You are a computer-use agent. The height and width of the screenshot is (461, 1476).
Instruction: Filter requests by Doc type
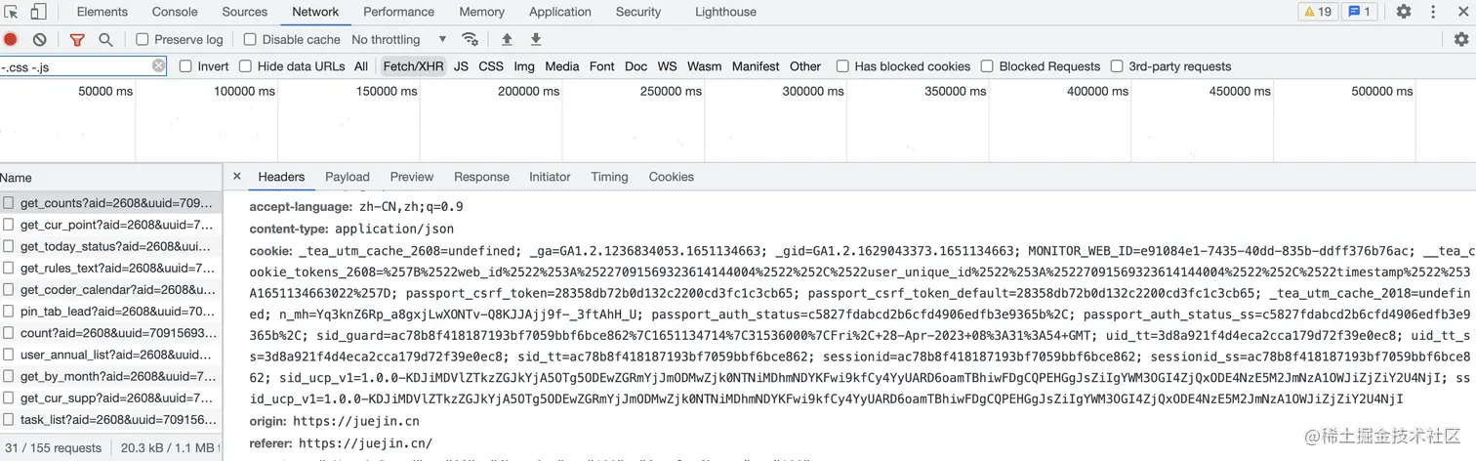tap(635, 66)
